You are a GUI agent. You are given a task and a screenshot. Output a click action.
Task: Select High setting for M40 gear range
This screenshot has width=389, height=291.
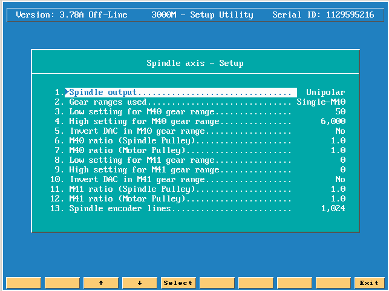[198, 122]
